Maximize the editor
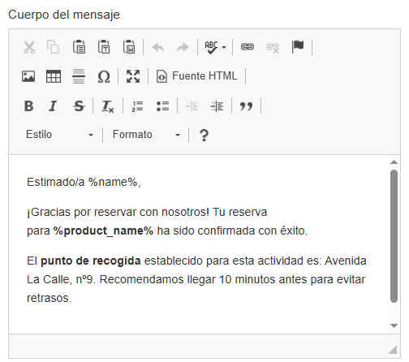The width and height of the screenshot is (409, 362). [133, 76]
